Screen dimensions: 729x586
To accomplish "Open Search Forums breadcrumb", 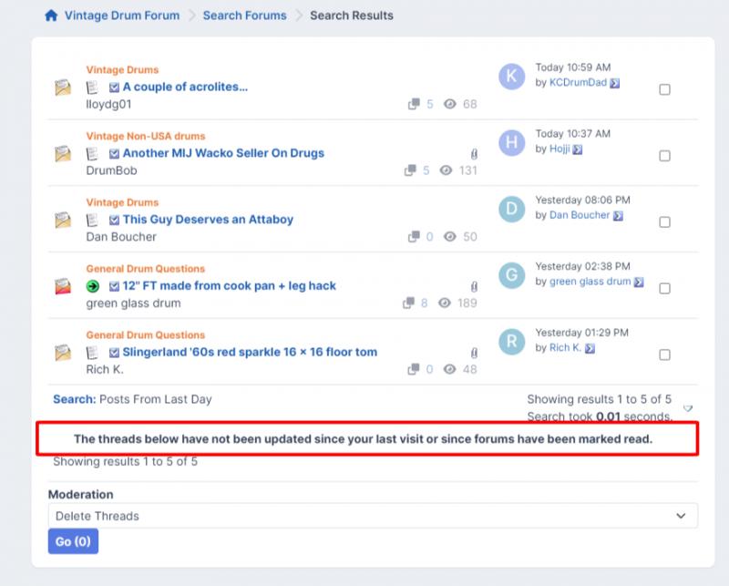I will [244, 15].
